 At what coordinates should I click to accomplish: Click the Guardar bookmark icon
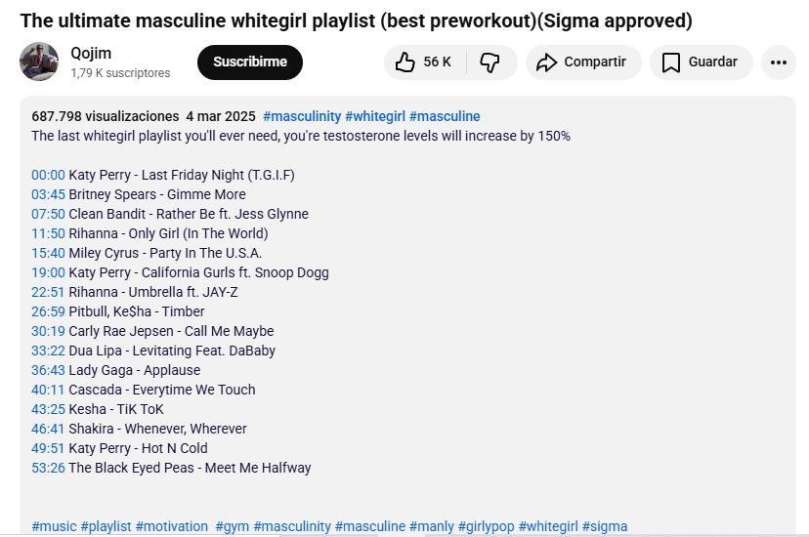[670, 62]
